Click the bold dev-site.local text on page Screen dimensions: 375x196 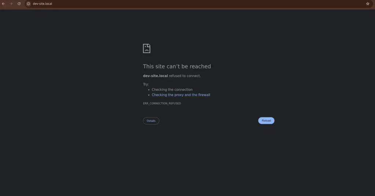coord(155,76)
